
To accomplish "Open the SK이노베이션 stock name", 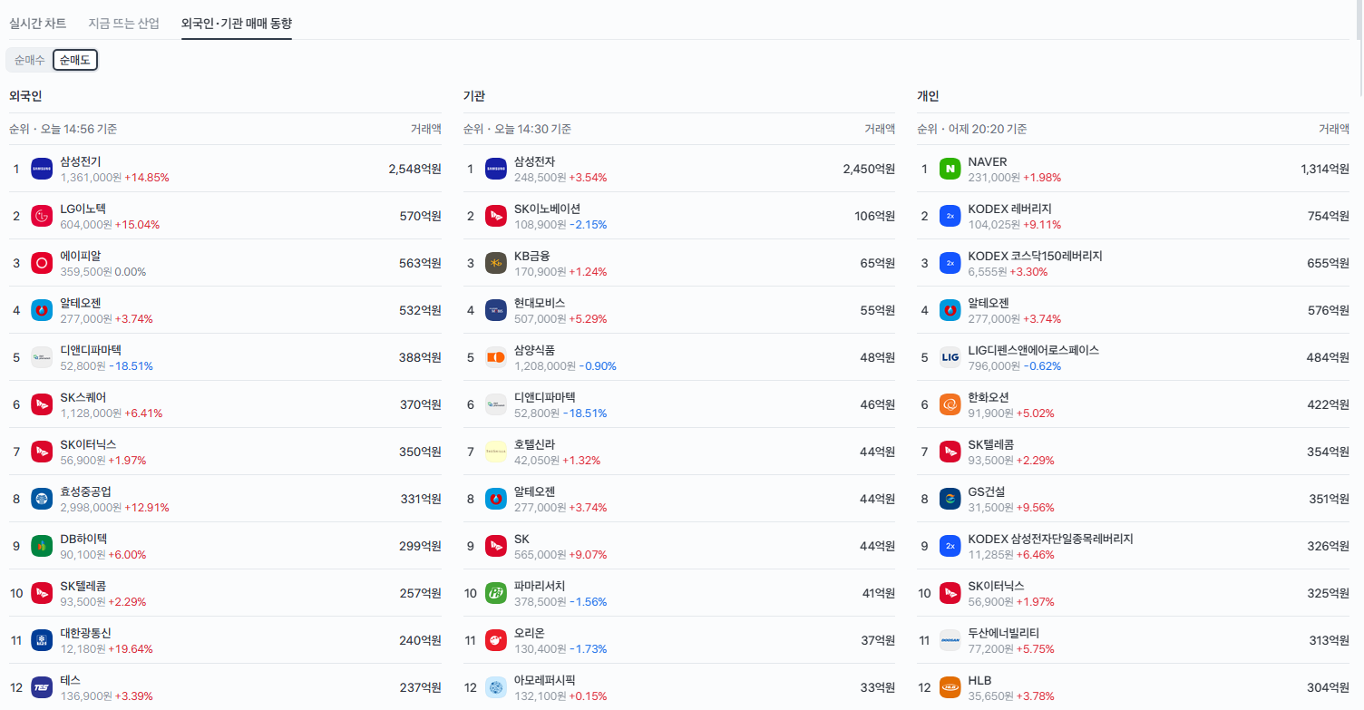I will [x=548, y=209].
